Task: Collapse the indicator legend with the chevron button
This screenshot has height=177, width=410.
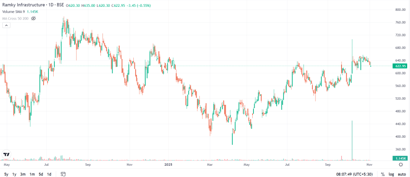Action: click(x=6, y=25)
